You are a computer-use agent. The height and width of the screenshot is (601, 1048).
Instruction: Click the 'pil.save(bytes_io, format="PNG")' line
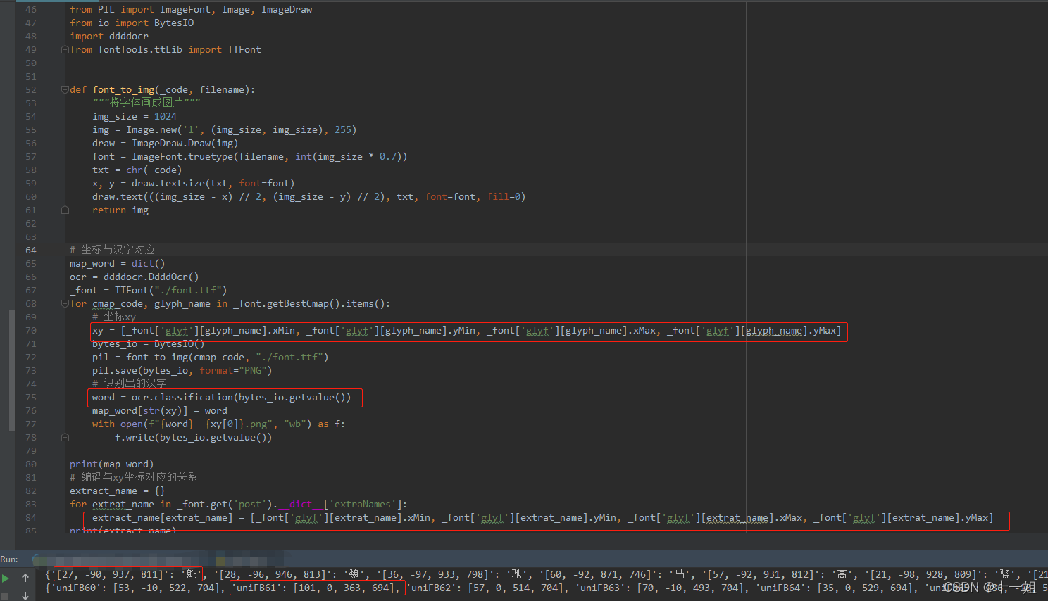182,371
